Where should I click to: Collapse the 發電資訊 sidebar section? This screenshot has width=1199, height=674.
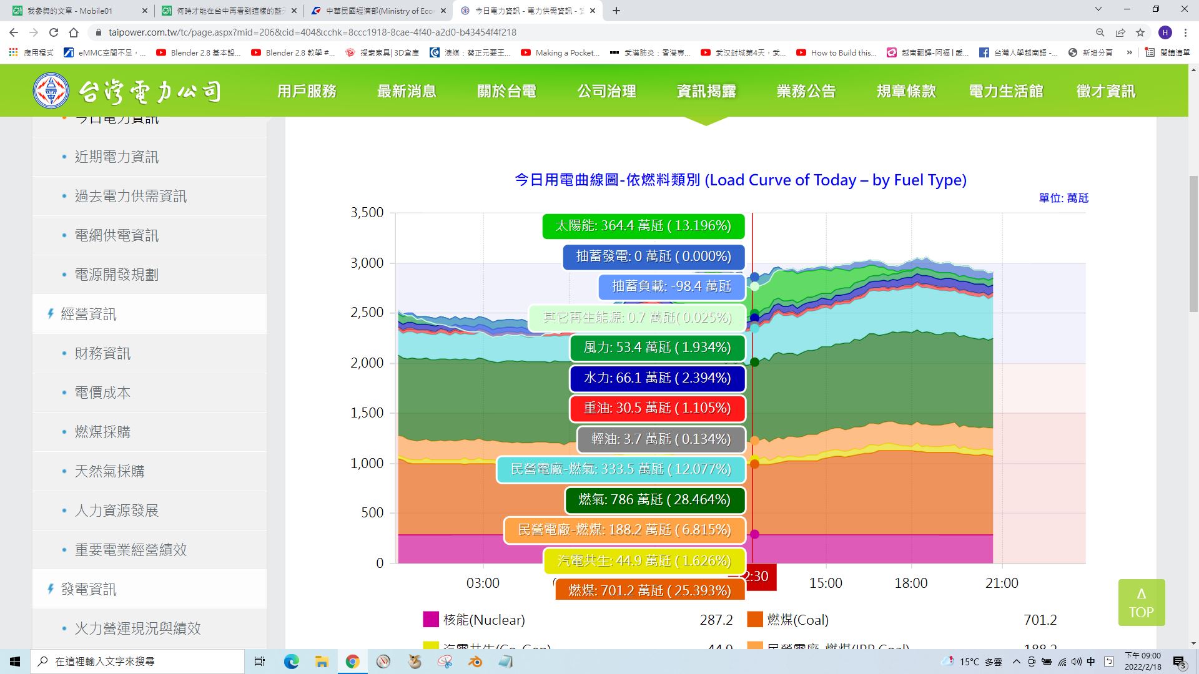(x=149, y=589)
